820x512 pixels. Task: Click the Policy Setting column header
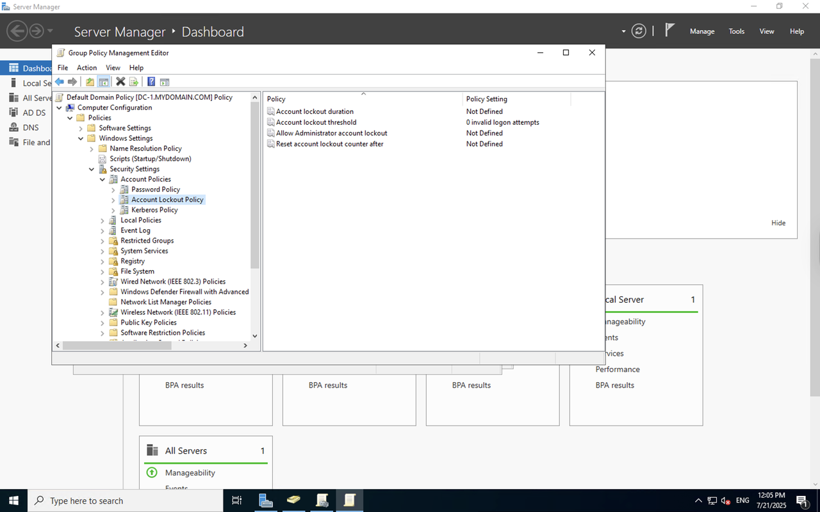tap(516, 99)
